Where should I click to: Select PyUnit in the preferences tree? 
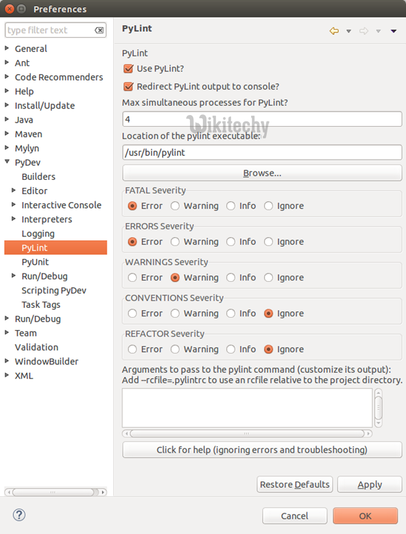point(35,262)
